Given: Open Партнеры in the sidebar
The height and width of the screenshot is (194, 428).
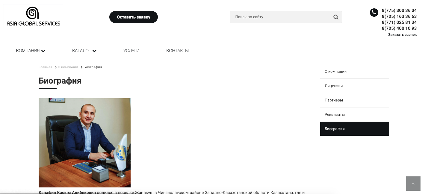Looking at the screenshot, I should pyautogui.click(x=355, y=100).
